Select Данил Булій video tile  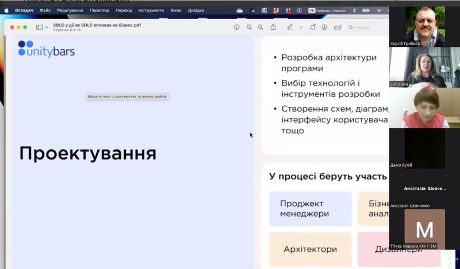point(424,148)
